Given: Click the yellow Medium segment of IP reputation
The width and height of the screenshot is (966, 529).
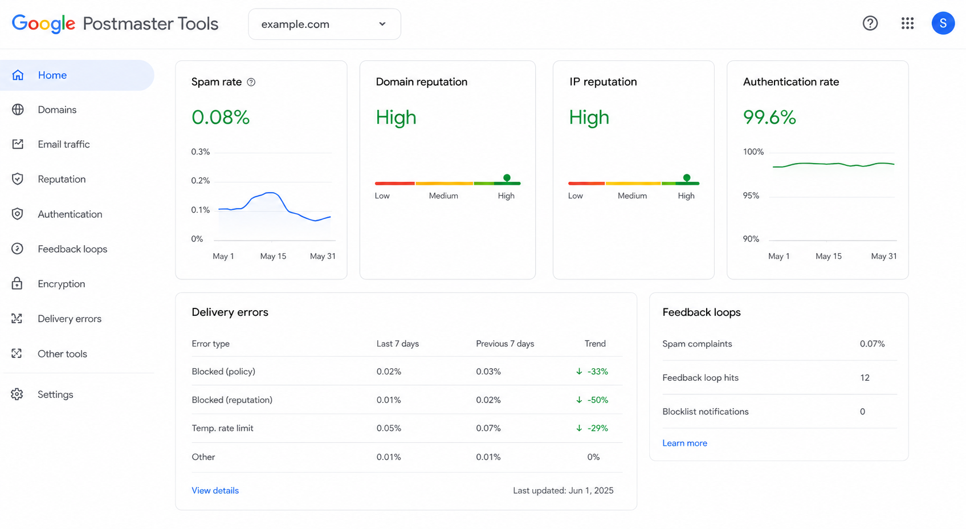Looking at the screenshot, I should click(x=633, y=184).
